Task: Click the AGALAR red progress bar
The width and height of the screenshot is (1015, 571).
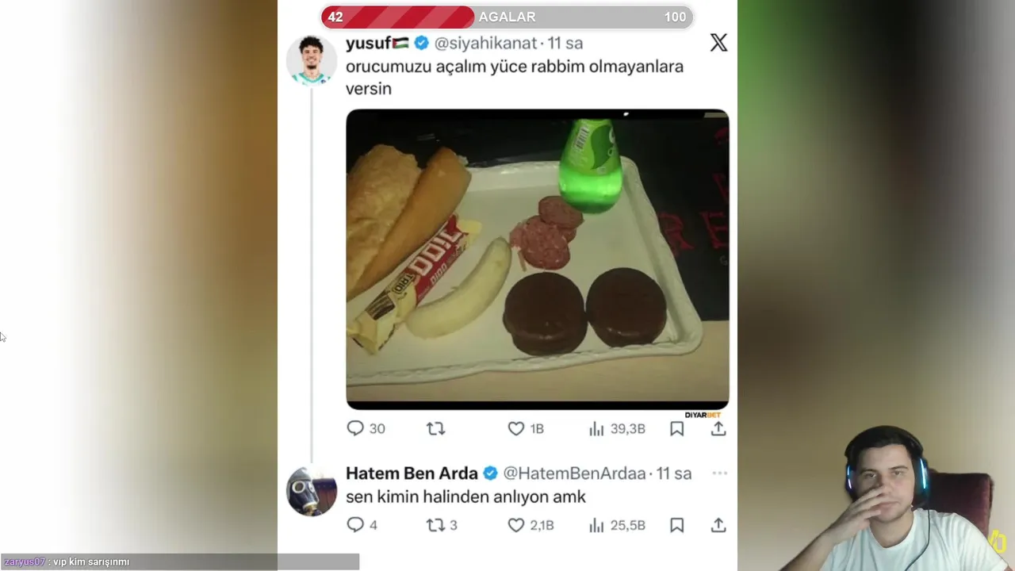Action: (507, 17)
